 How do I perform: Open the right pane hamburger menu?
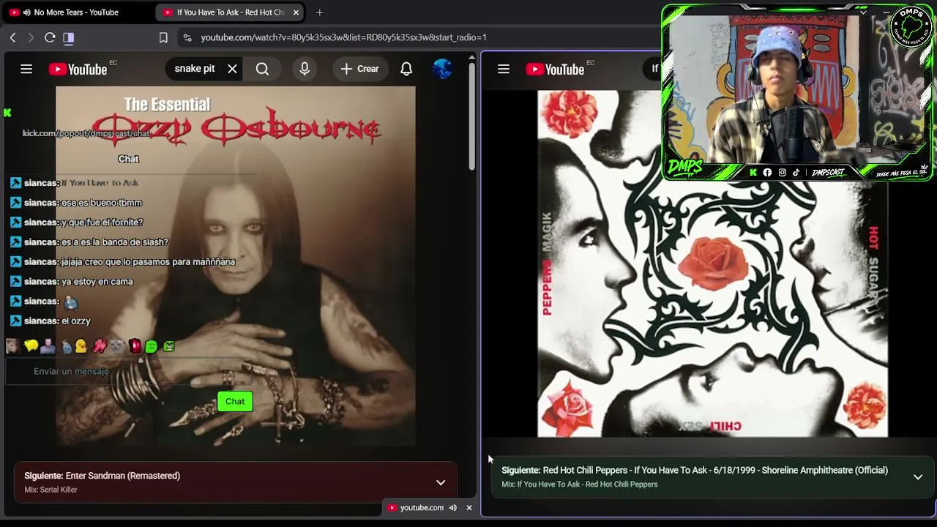[504, 69]
